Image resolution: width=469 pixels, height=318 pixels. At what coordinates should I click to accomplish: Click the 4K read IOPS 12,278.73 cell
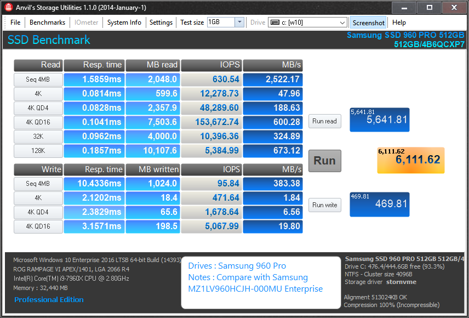[x=211, y=94]
